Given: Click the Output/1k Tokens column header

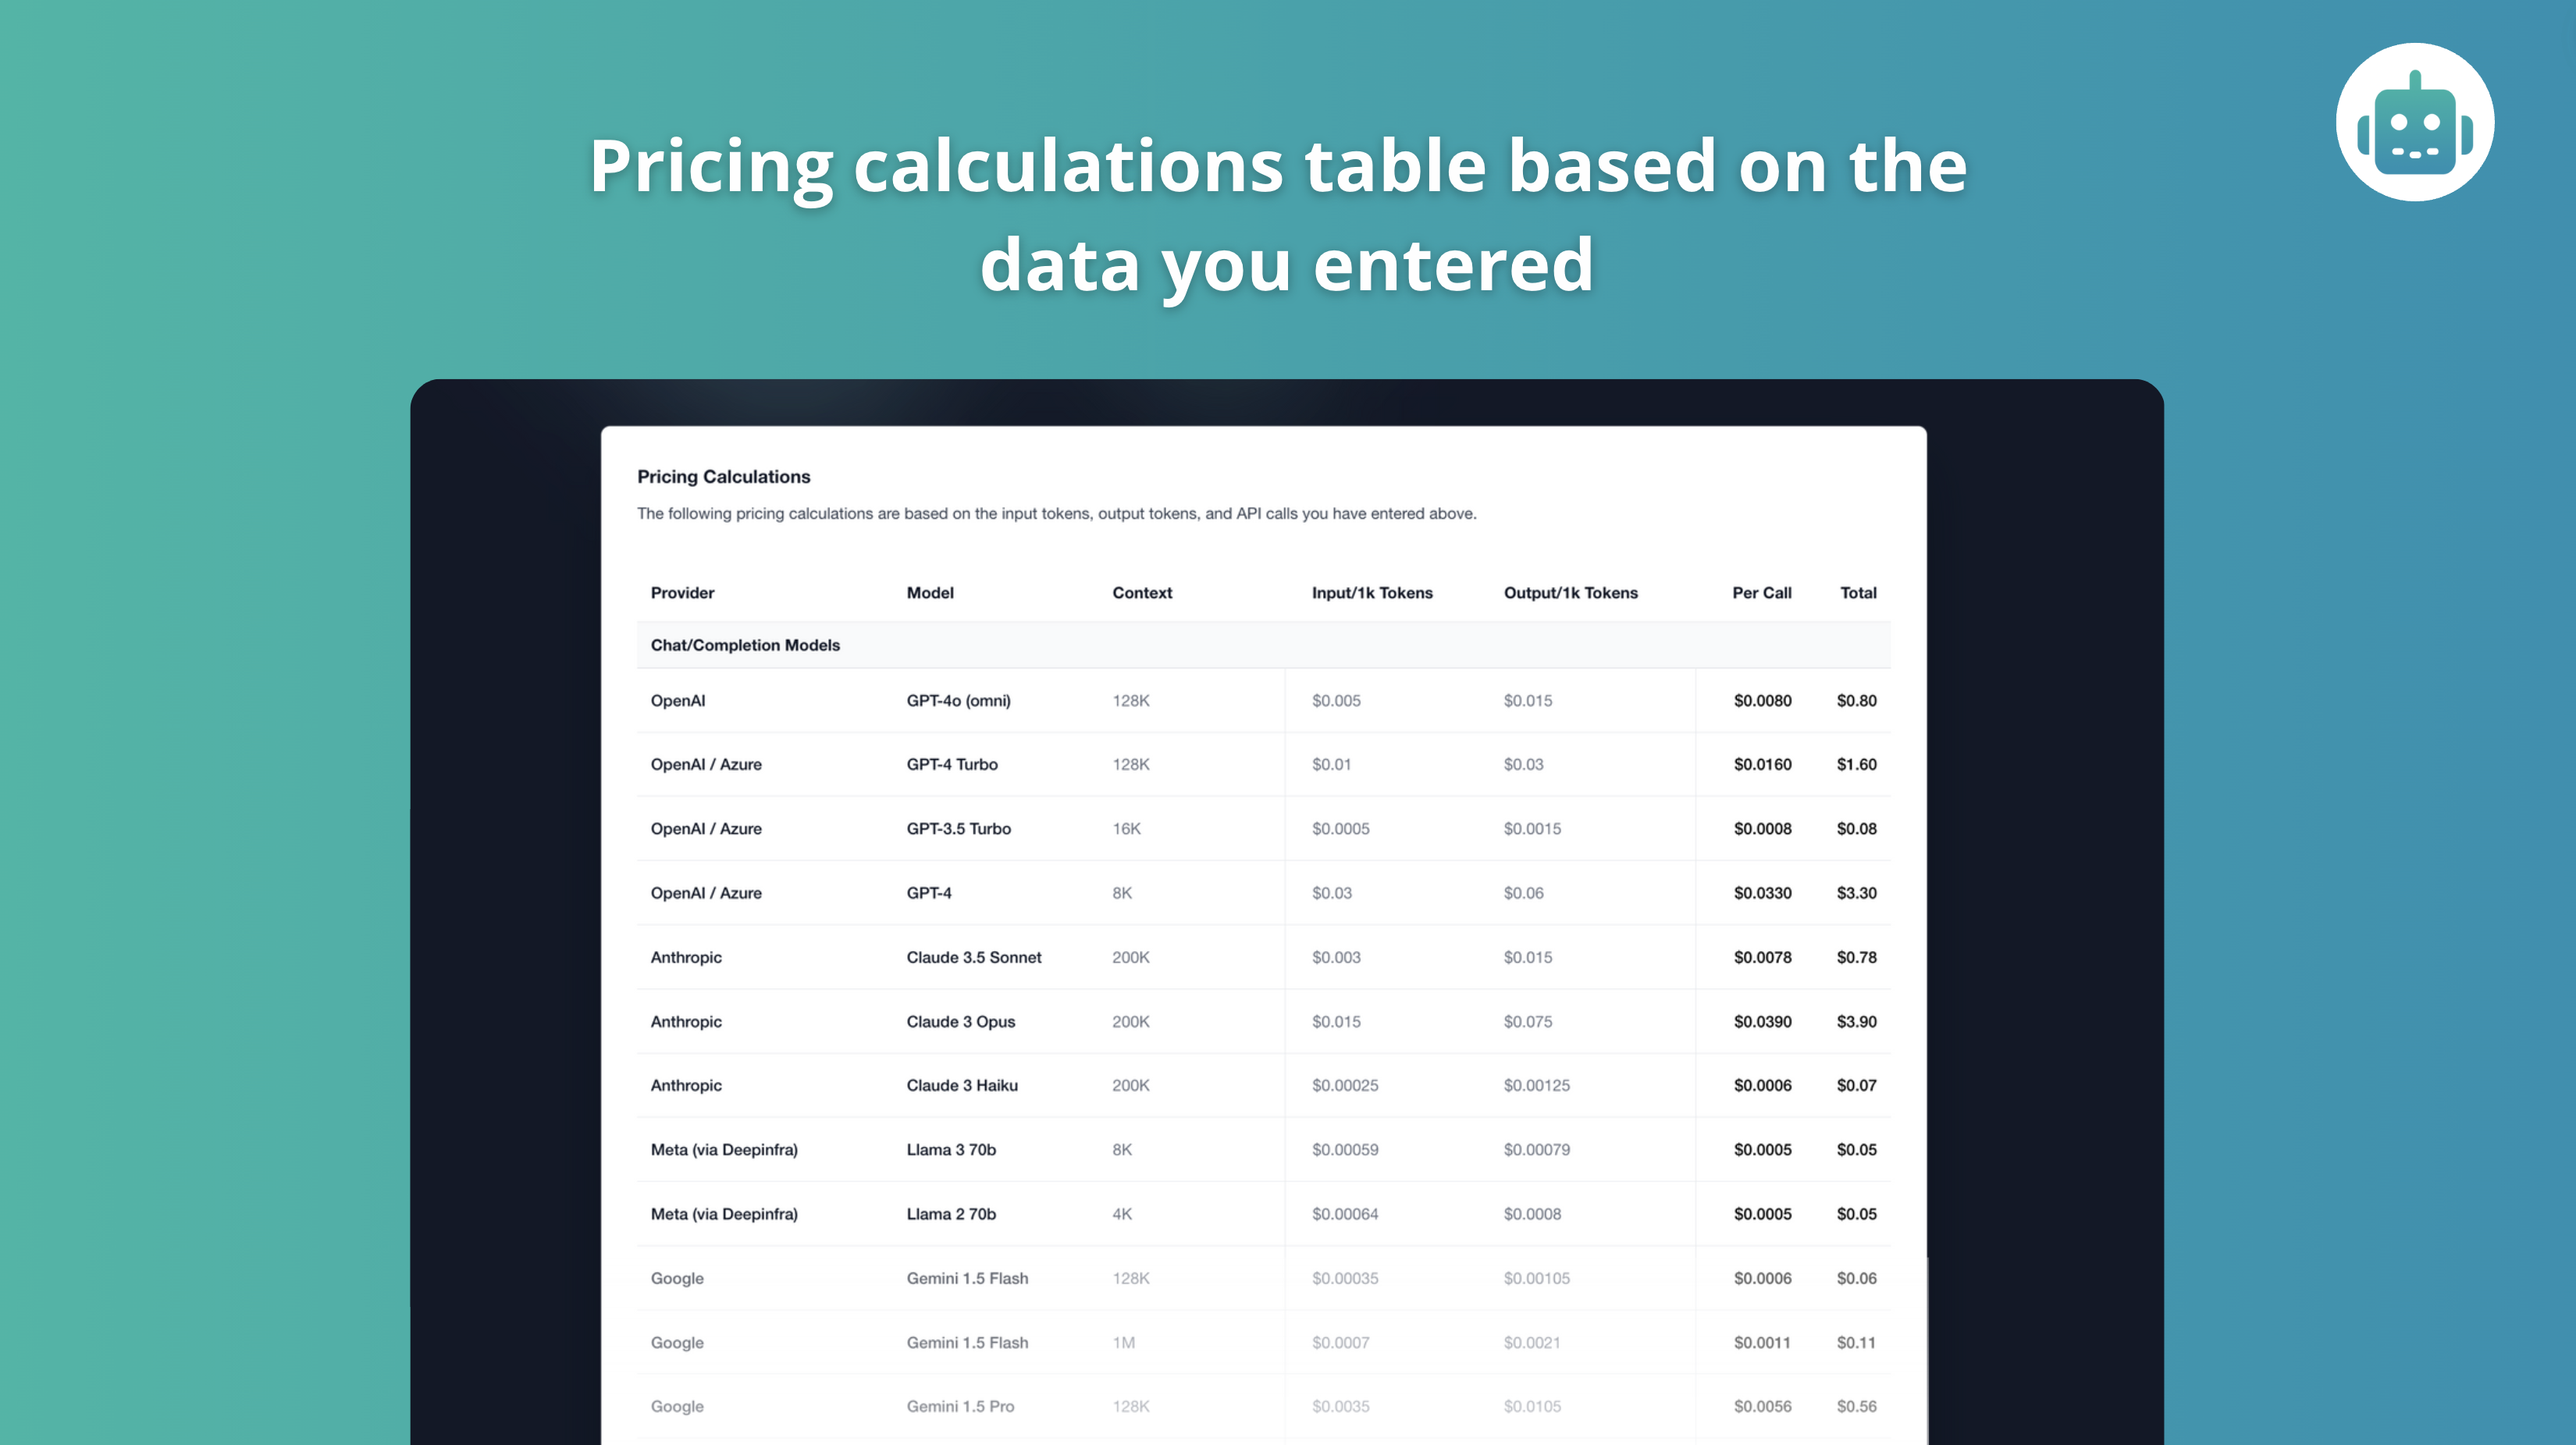Looking at the screenshot, I should coord(1566,592).
